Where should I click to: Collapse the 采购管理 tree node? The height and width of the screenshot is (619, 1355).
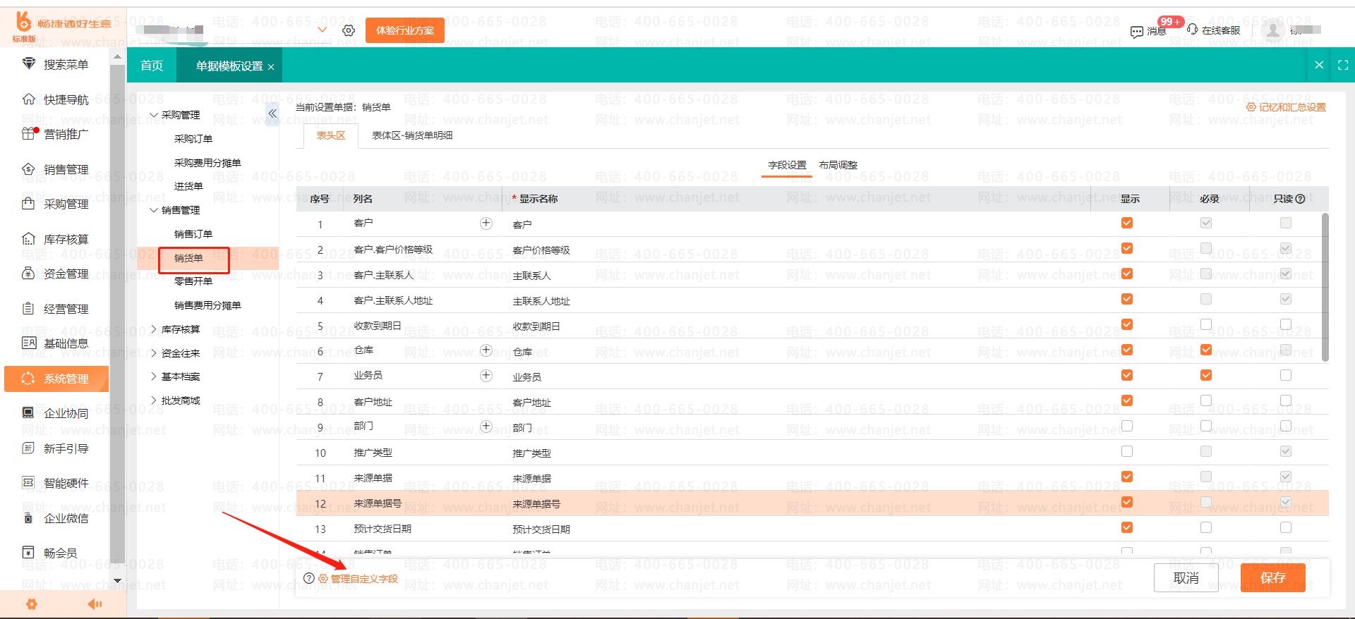[x=154, y=115]
